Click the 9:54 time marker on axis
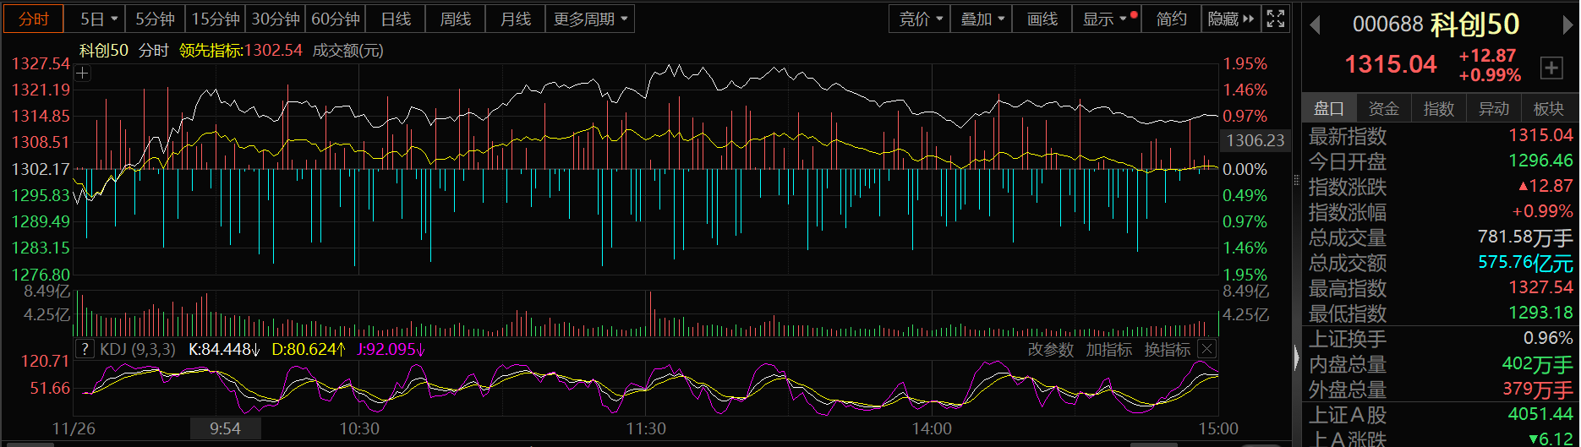Image resolution: width=1581 pixels, height=447 pixels. click(x=225, y=428)
